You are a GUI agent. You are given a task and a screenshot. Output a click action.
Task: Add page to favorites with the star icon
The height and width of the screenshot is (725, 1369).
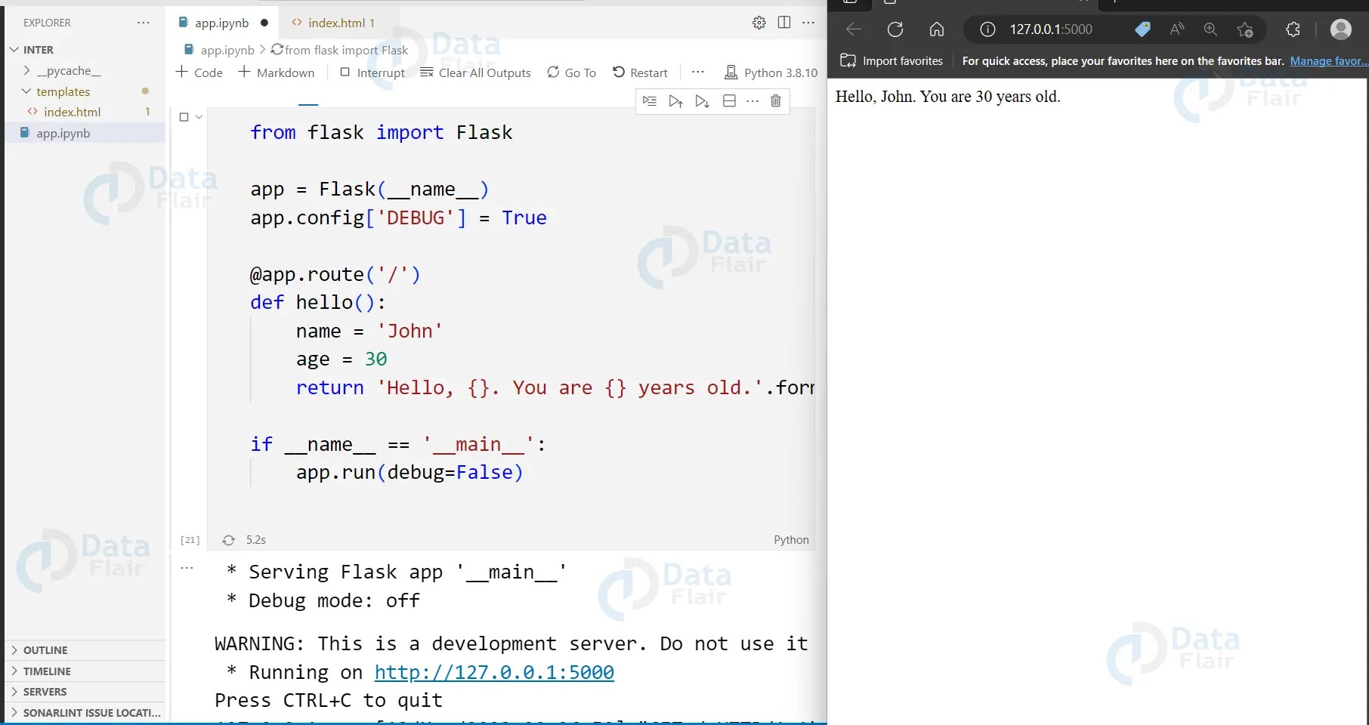[1245, 30]
